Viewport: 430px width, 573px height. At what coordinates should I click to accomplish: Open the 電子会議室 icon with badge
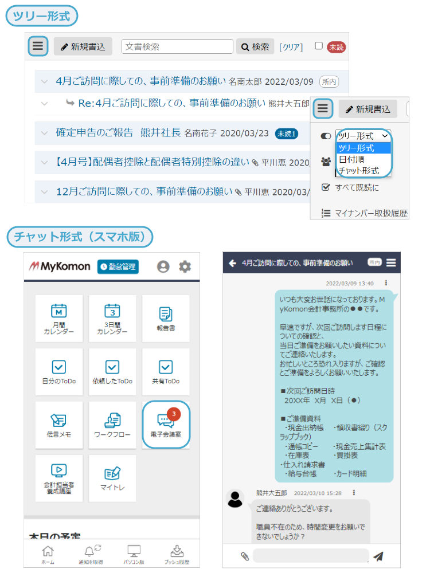coord(166,424)
